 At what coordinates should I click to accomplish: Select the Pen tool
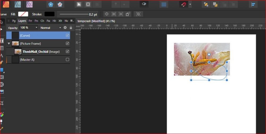tap(2, 63)
